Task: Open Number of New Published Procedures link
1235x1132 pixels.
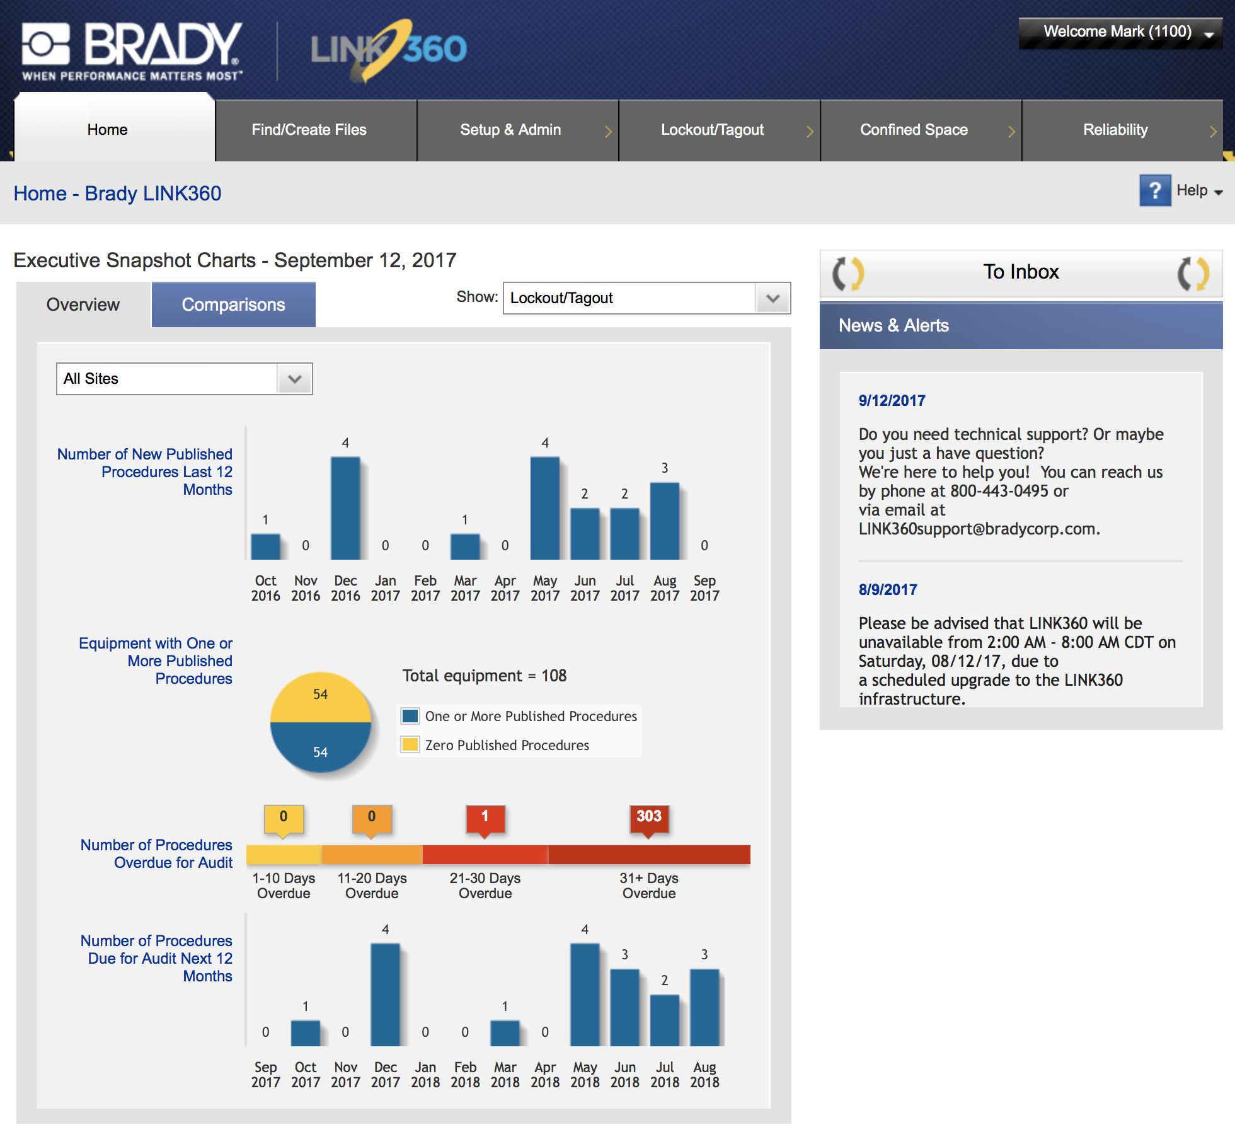Action: pyautogui.click(x=145, y=471)
